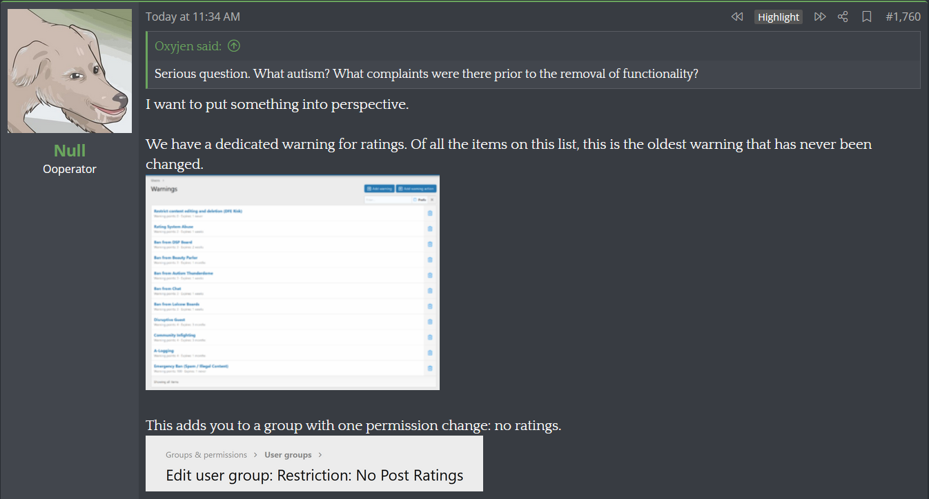Click the share post icon
Image resolution: width=929 pixels, height=499 pixels.
pyautogui.click(x=843, y=17)
